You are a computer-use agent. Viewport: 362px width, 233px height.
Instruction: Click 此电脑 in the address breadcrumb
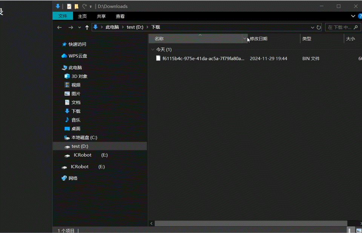(x=112, y=27)
